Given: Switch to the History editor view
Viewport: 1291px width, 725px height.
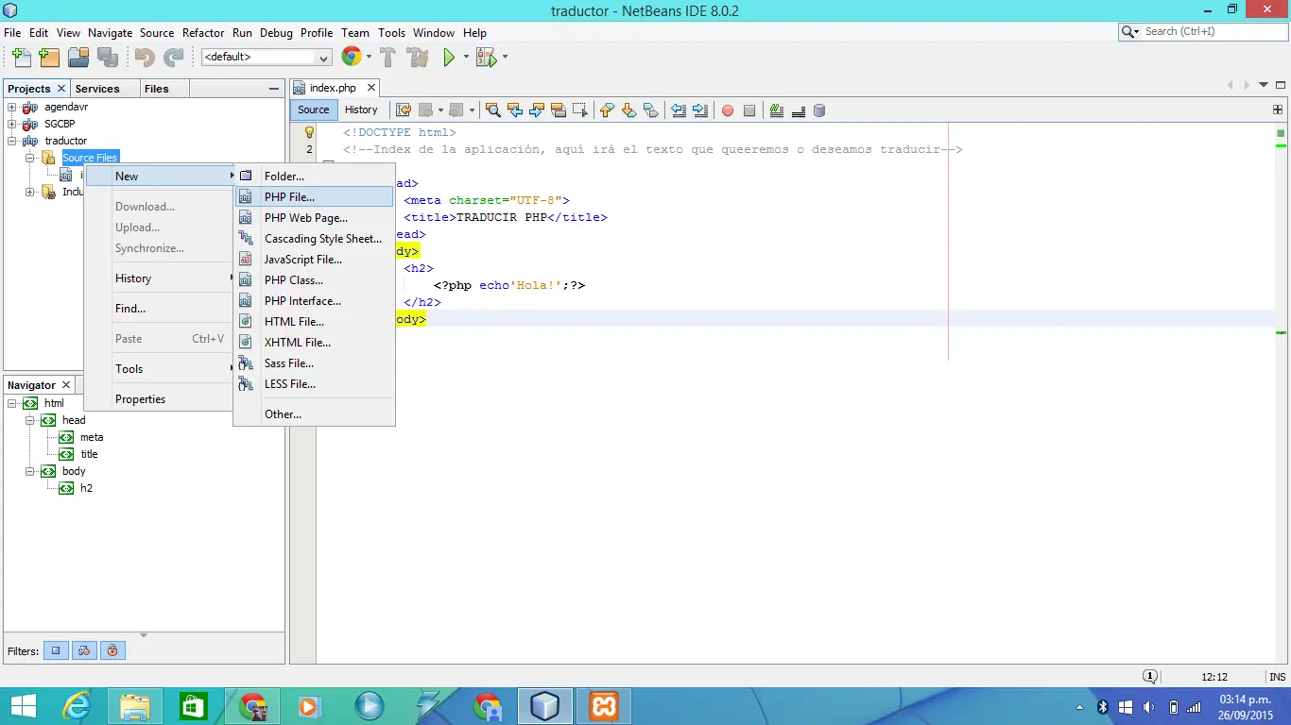Looking at the screenshot, I should click(x=360, y=110).
